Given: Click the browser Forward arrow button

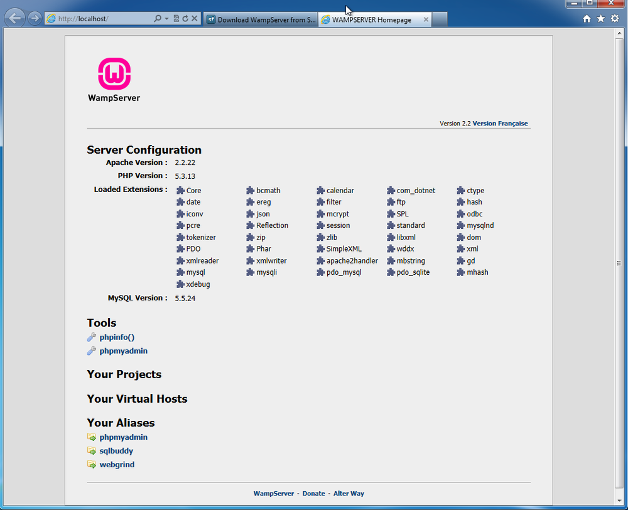Looking at the screenshot, I should 35,18.
